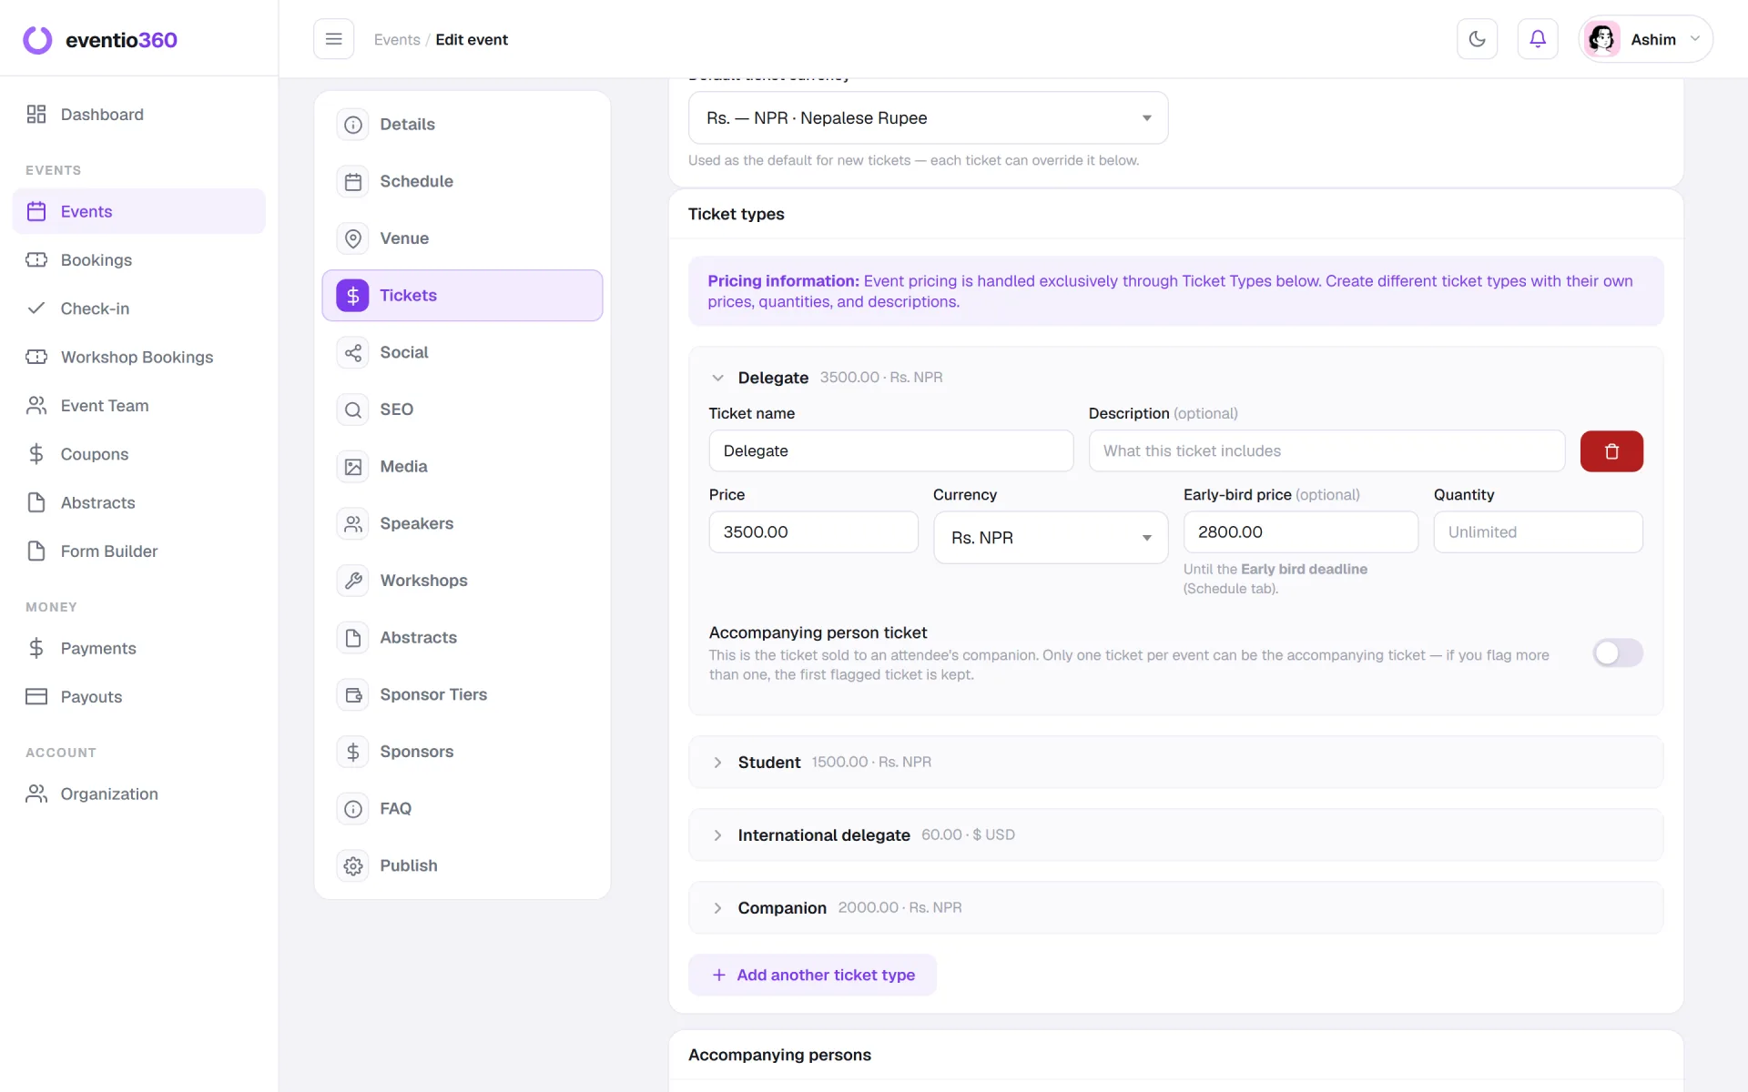The width and height of the screenshot is (1748, 1092).
Task: Switch to Details tab
Action: coord(462,125)
